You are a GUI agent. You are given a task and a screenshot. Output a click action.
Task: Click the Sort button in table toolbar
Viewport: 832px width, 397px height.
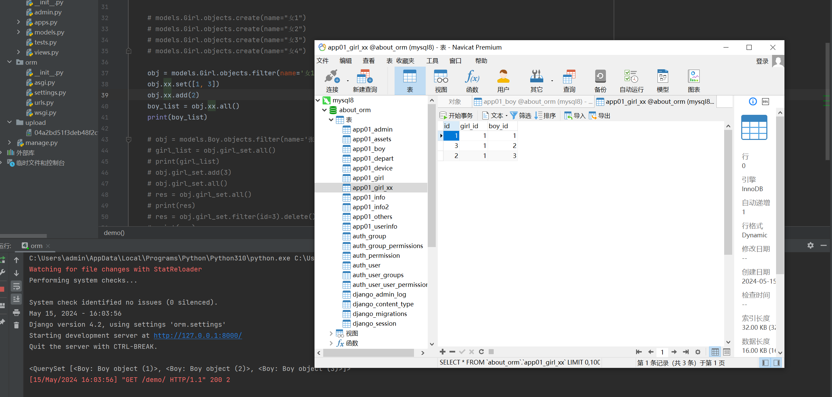[545, 115]
